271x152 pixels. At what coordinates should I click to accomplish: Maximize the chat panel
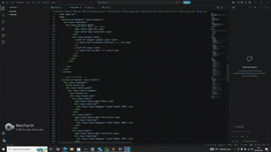click(x=264, y=7)
